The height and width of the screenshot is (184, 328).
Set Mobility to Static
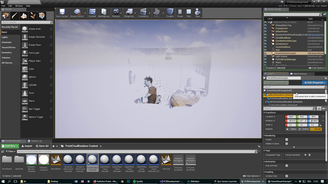tap(291, 129)
